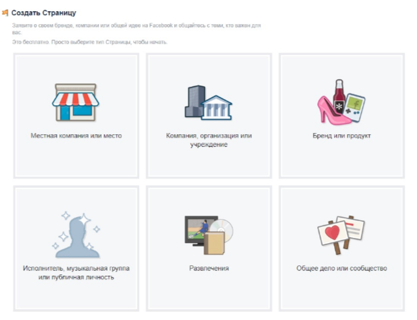Pick the "Бренд или продукт" label
The image size is (417, 320).
point(341,136)
